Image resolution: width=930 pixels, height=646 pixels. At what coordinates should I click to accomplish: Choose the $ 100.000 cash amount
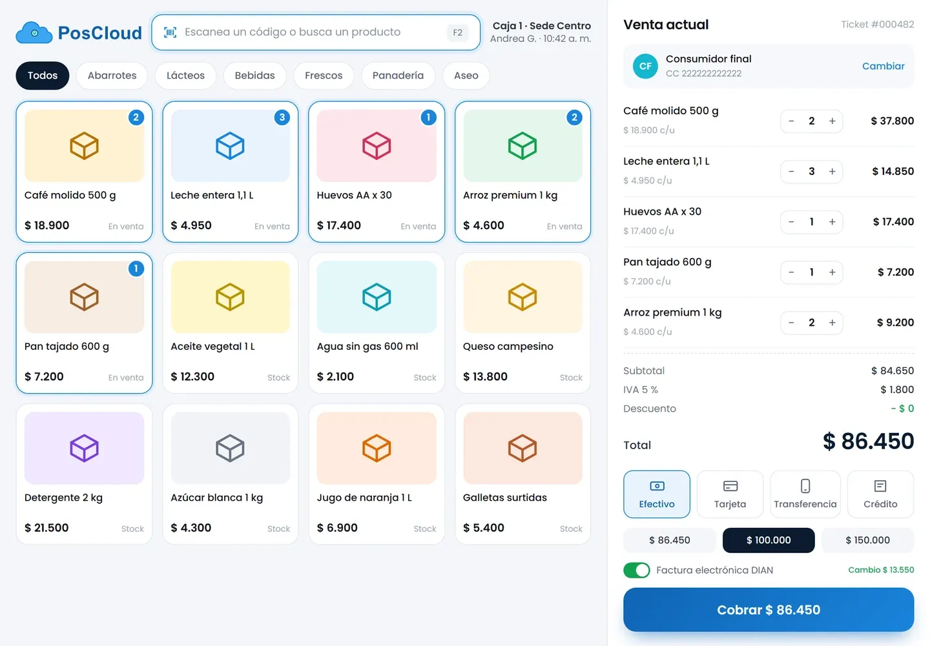point(769,540)
